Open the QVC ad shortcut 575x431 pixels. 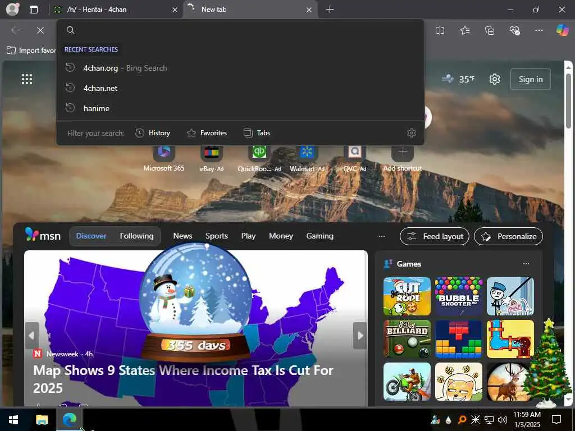click(x=355, y=159)
